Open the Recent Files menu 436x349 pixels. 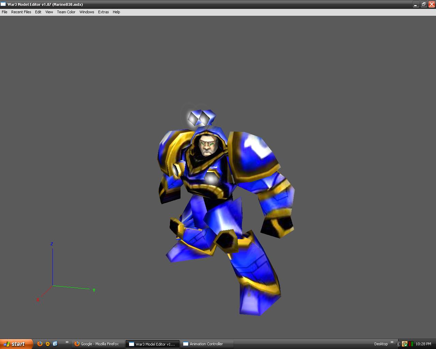(21, 12)
